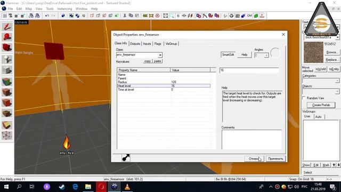Click the brick floor texture thumbnail
This screenshot has height=192, width=341.
click(314, 52)
